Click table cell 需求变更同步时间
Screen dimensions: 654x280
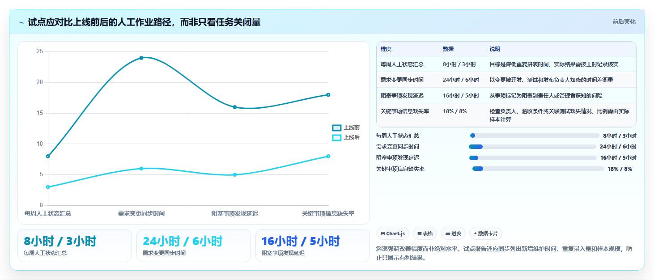coord(402,80)
